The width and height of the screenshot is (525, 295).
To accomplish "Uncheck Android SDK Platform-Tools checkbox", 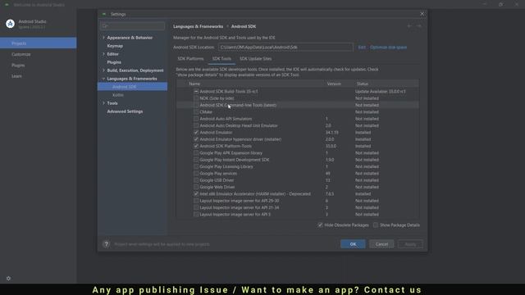I will coord(196,146).
